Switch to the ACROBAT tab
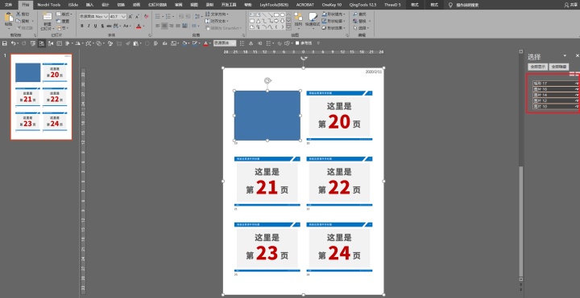Screen dimensions: 580x298 [305, 5]
